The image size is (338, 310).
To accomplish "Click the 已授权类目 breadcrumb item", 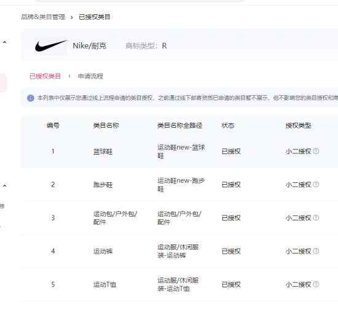I will pos(95,17).
